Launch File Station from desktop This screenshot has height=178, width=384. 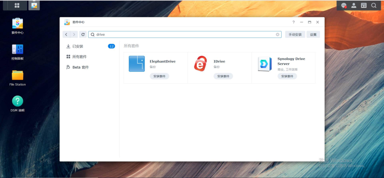point(17,78)
